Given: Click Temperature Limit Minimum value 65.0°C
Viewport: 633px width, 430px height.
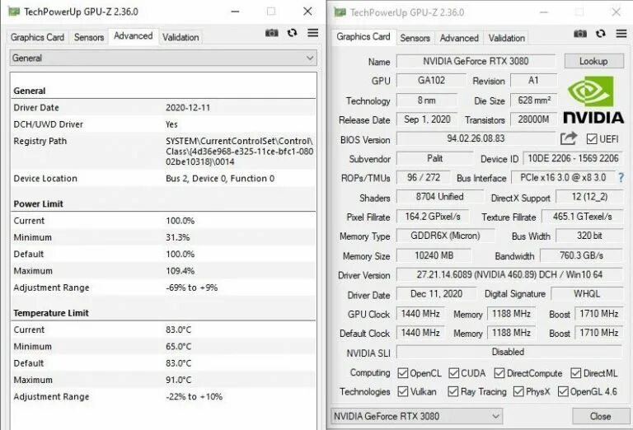Looking at the screenshot, I should tap(178, 347).
